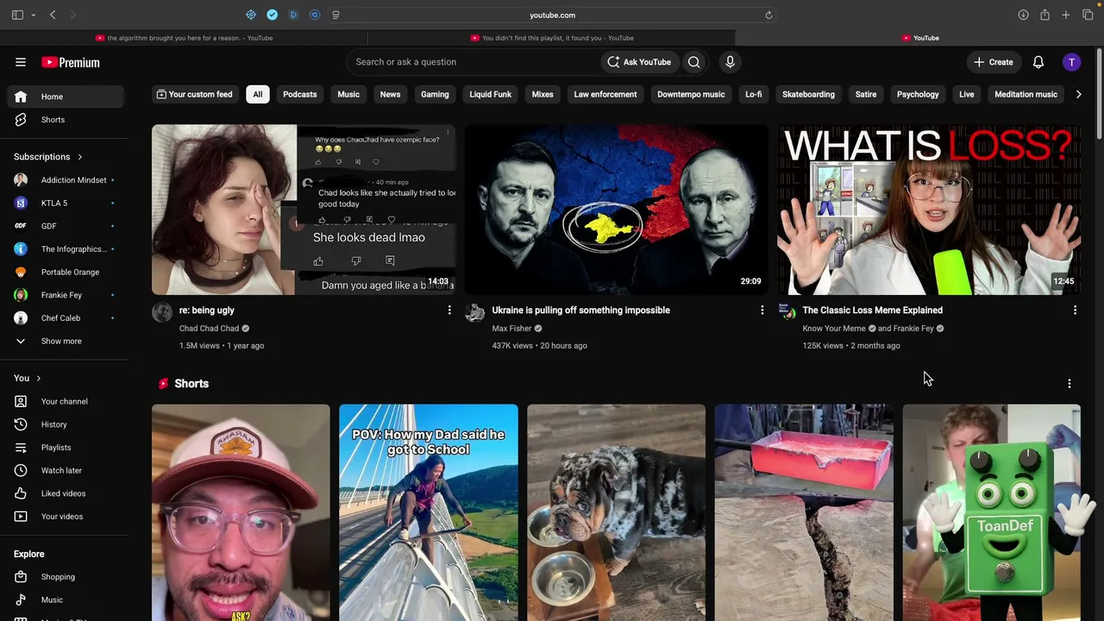Screen dimensions: 1104x621
Task: Open the ToanDef green pedal Short
Action: (992, 513)
